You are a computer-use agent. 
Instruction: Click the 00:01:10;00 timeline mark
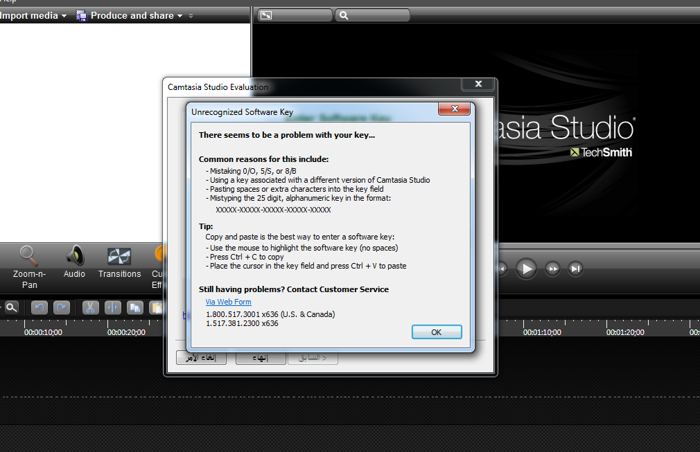(x=542, y=332)
